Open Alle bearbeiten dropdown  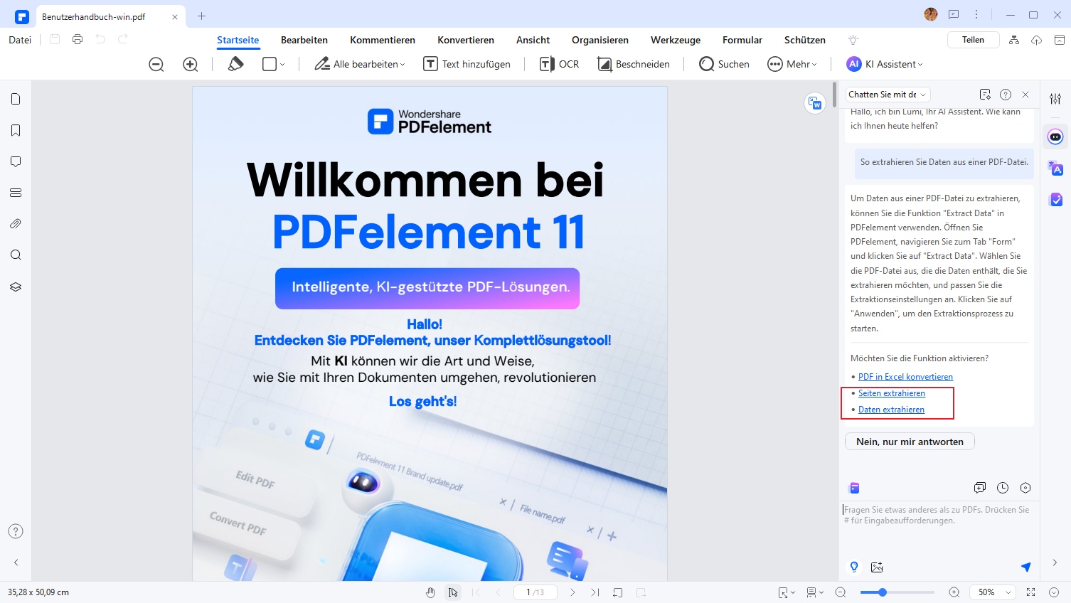coord(360,64)
